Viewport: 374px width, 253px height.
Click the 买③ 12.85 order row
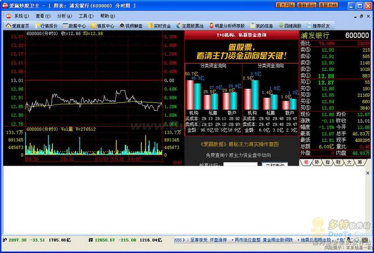(335, 95)
